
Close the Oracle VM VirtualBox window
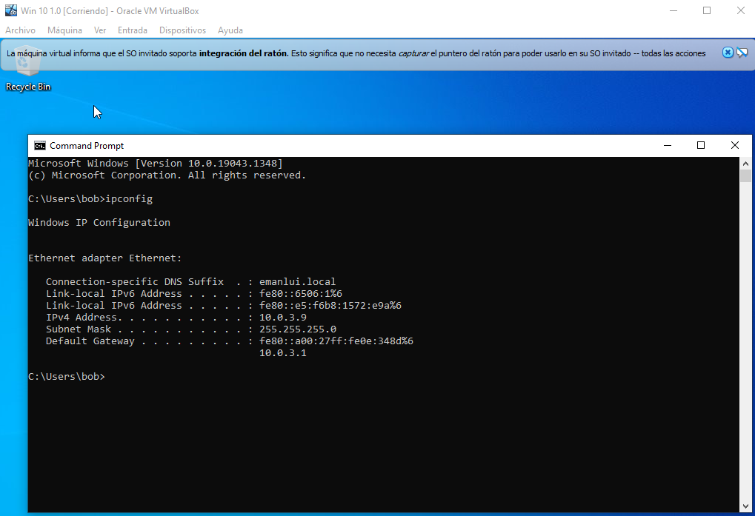click(x=740, y=11)
